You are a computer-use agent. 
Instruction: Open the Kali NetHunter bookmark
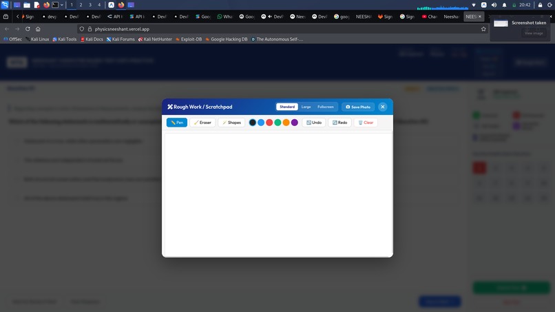[x=155, y=39]
